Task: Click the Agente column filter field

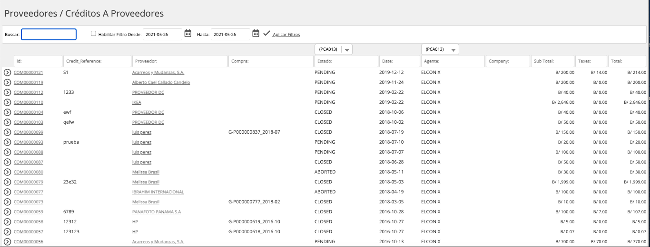Action: pos(453,61)
